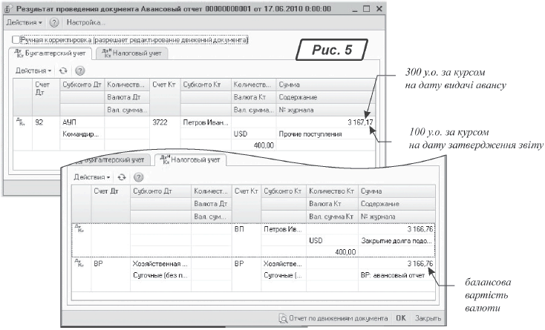Click the help icon in the top toolbar
Screen dimensions: 545x330
(x=54, y=24)
